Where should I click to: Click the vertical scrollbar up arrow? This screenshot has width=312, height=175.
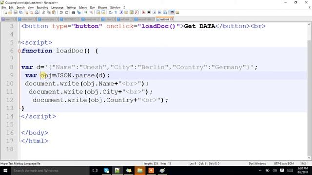pos(309,25)
